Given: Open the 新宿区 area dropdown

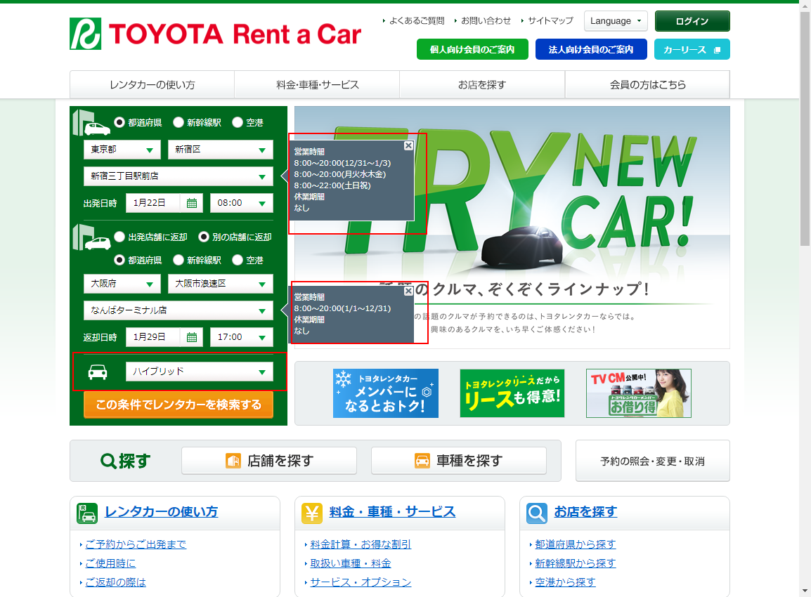Looking at the screenshot, I should (221, 150).
